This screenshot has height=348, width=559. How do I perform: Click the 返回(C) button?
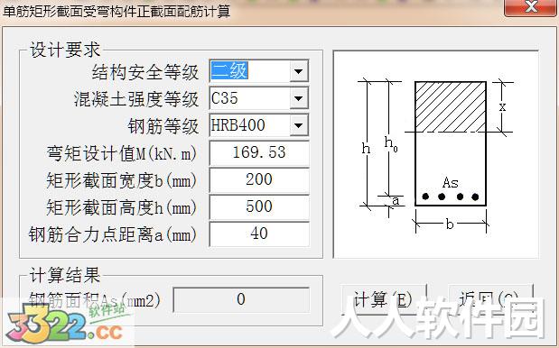tap(490, 299)
